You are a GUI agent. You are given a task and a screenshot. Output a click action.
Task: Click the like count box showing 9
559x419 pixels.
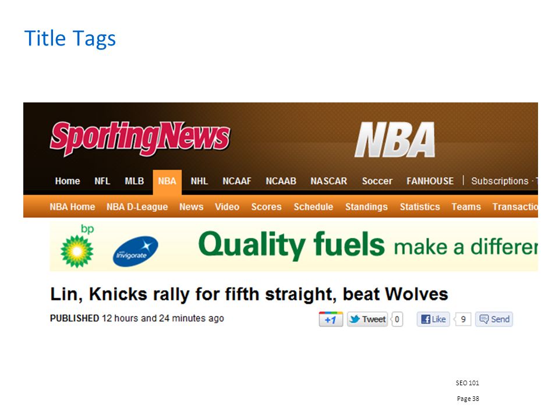463,319
